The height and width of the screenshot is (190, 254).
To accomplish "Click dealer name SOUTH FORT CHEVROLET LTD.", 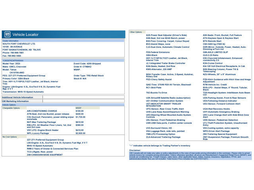I will coord(19,44).
